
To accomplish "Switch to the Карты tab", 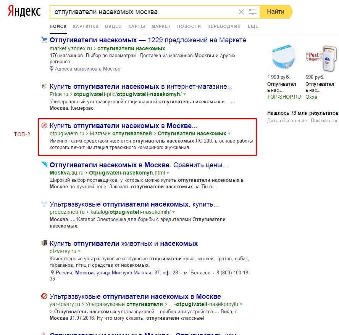I will pyautogui.click(x=137, y=26).
